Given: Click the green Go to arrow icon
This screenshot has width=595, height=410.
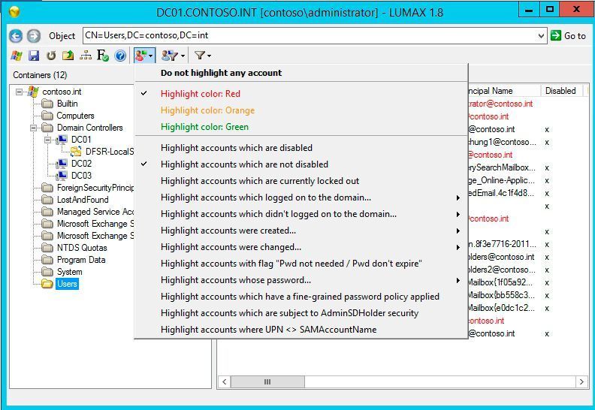Looking at the screenshot, I should (555, 35).
